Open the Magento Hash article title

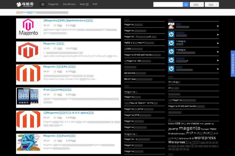60,136
